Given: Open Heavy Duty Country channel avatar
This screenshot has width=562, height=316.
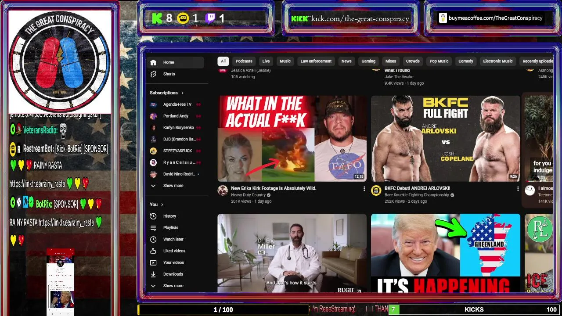Looking at the screenshot, I should pos(223,190).
